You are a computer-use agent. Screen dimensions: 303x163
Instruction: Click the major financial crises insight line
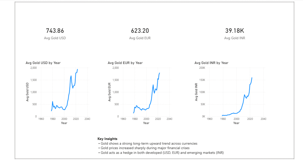pos(145,148)
